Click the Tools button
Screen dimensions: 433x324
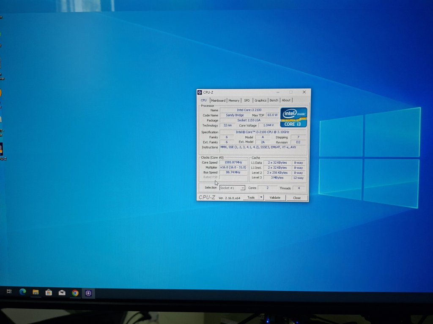pos(251,197)
